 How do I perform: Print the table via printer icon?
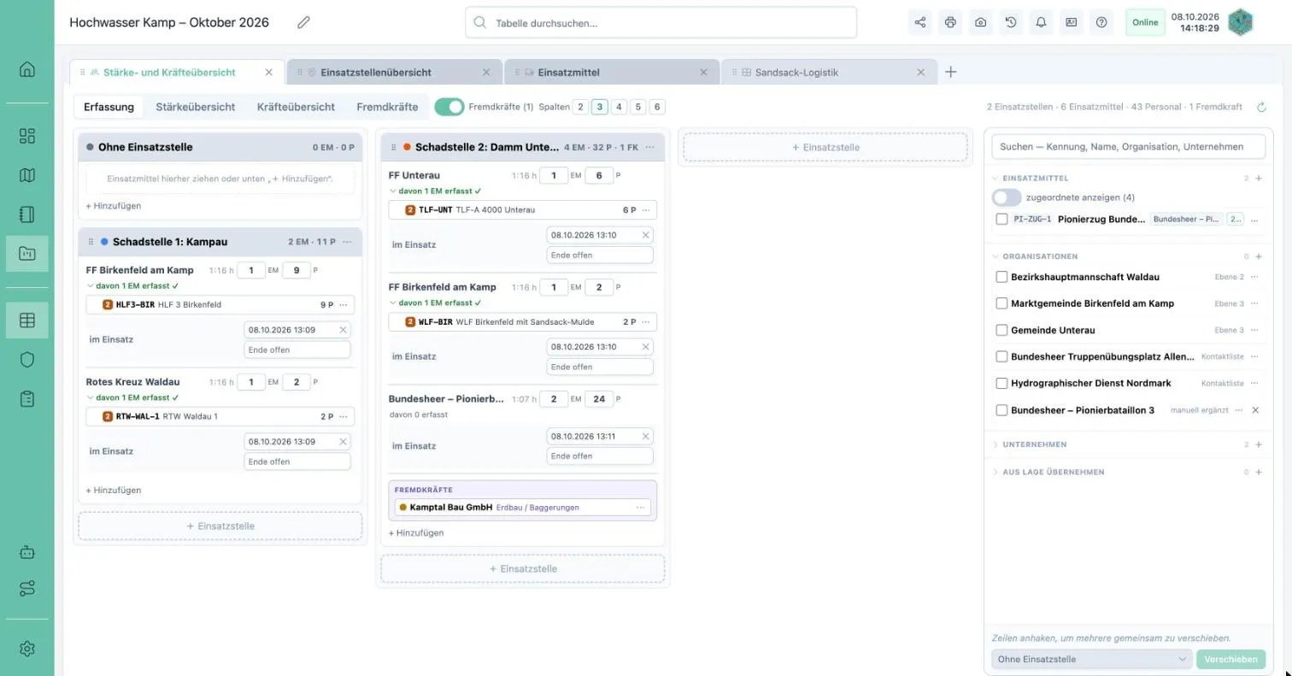coord(950,22)
